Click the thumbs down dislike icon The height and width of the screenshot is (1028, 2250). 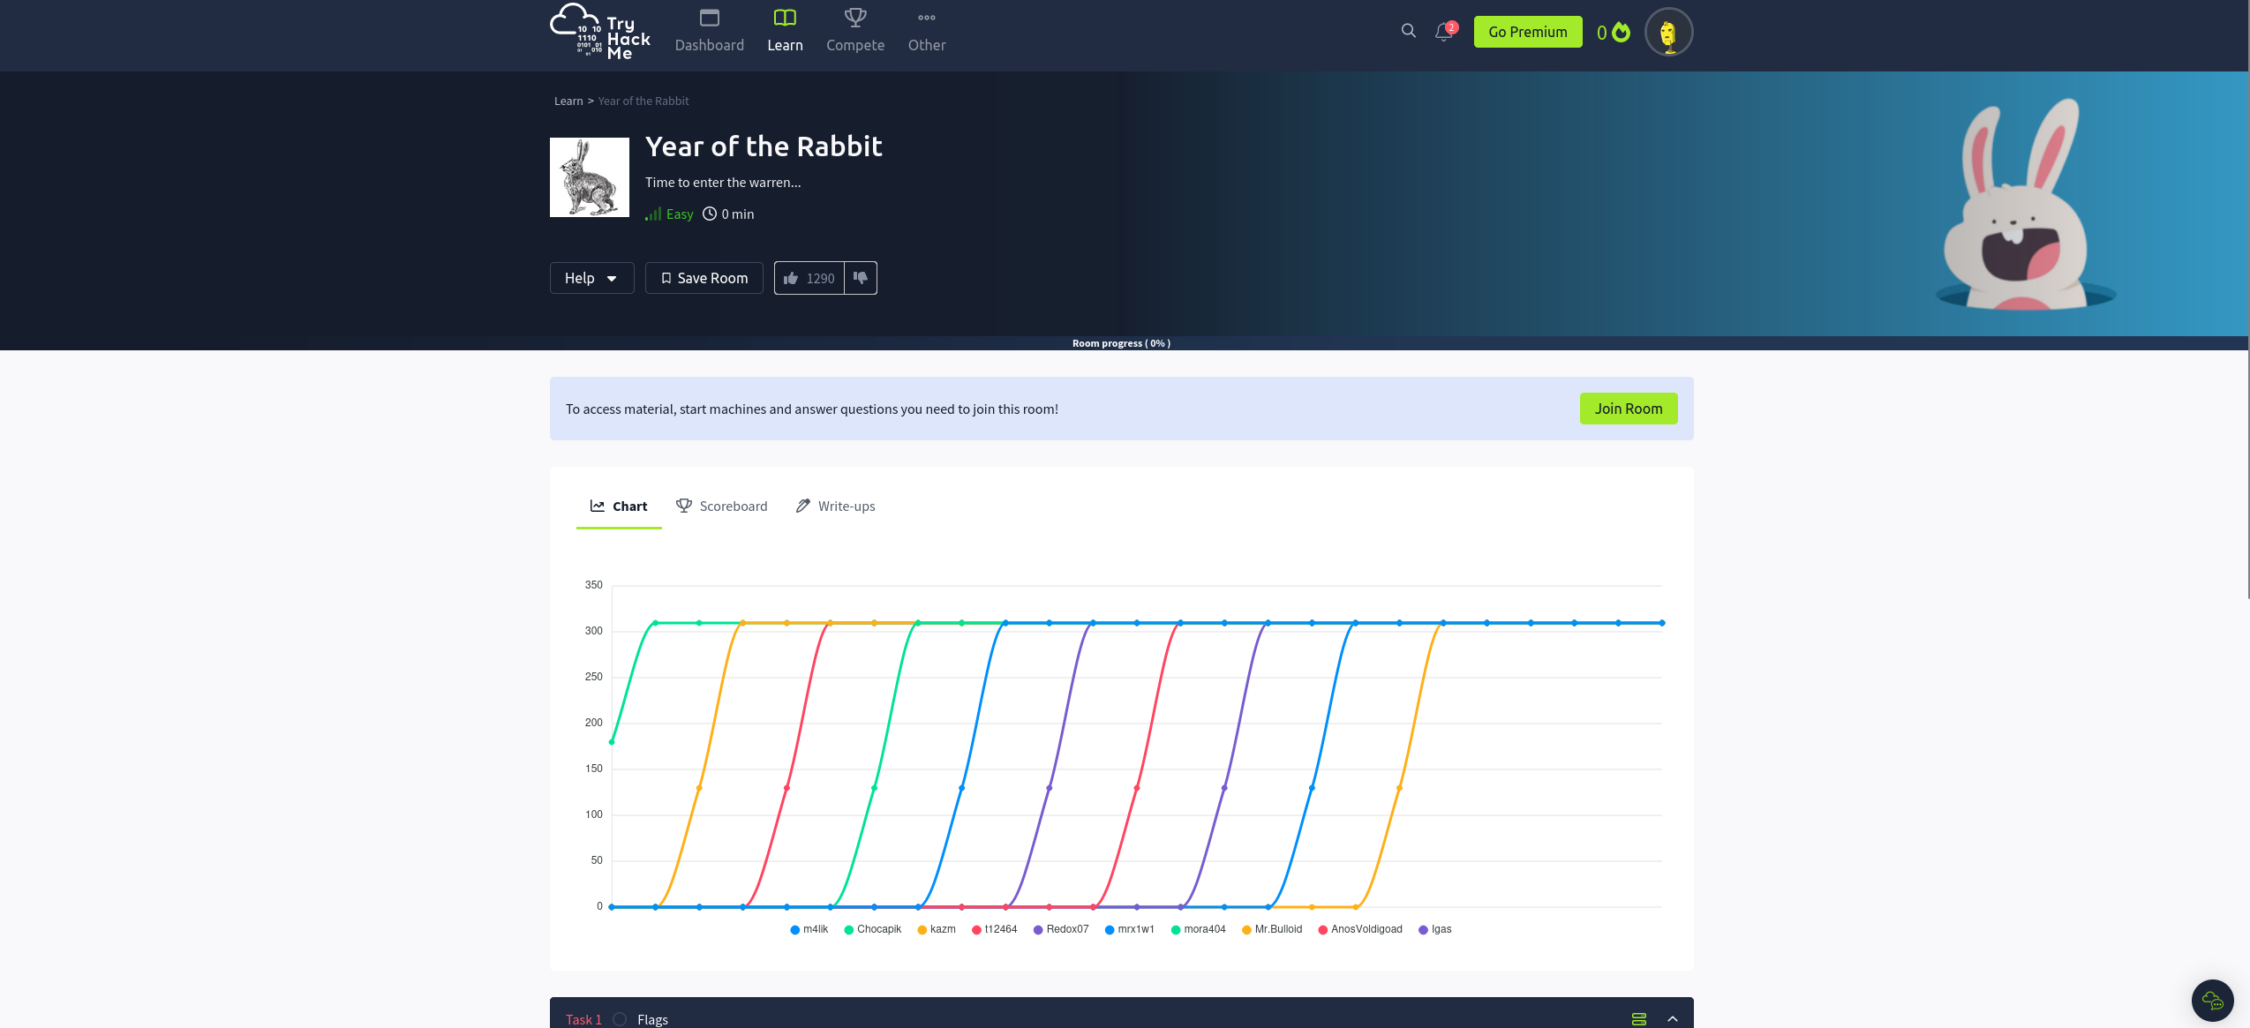861,278
